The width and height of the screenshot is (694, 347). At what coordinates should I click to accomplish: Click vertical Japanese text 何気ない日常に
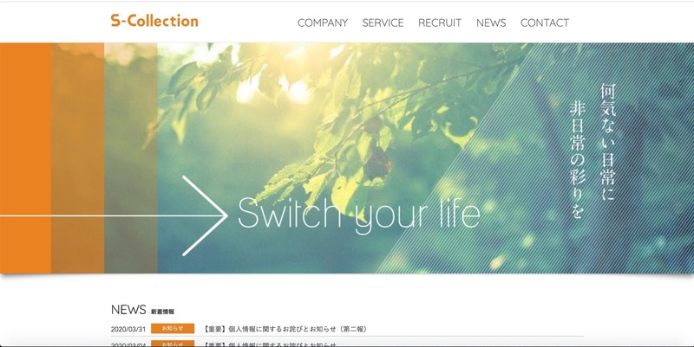click(x=608, y=142)
